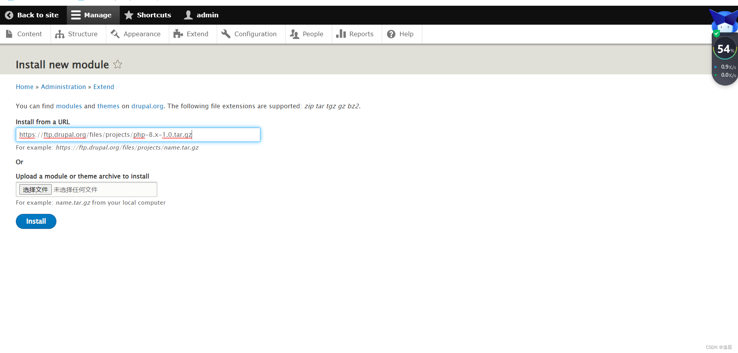Click the Back to site arrow icon
This screenshot has width=738, height=353.
click(x=9, y=15)
